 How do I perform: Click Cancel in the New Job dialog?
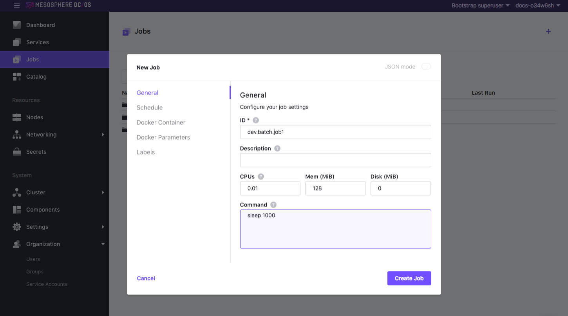pos(146,278)
